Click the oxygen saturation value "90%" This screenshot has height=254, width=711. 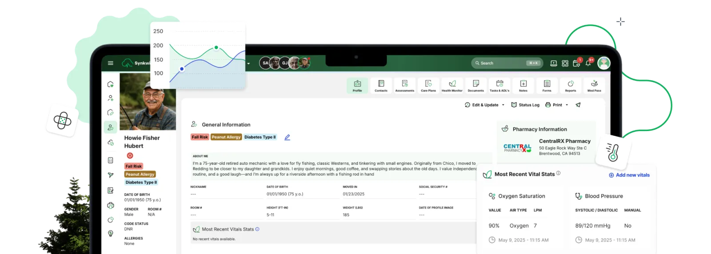tap(494, 226)
